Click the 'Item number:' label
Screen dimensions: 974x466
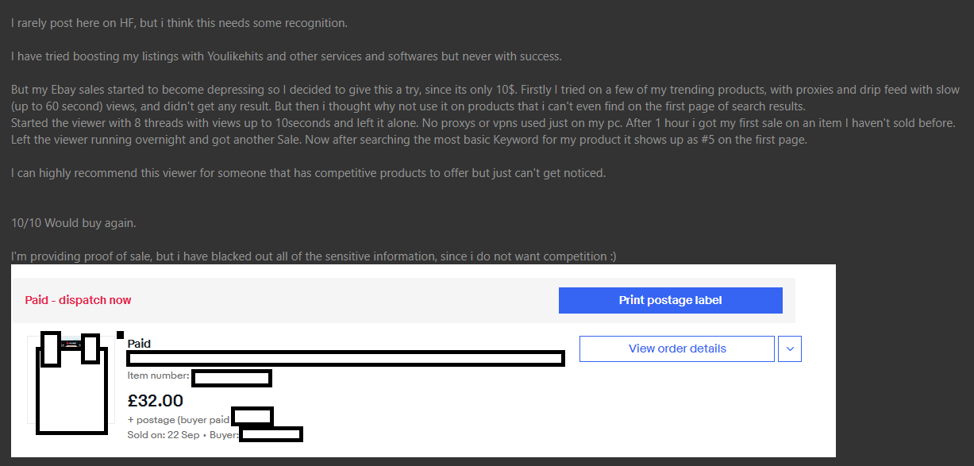[x=158, y=375]
